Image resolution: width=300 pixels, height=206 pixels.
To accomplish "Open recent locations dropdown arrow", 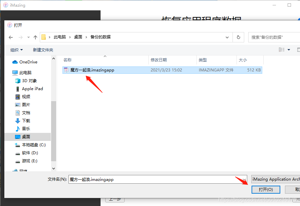I will tap(28, 37).
